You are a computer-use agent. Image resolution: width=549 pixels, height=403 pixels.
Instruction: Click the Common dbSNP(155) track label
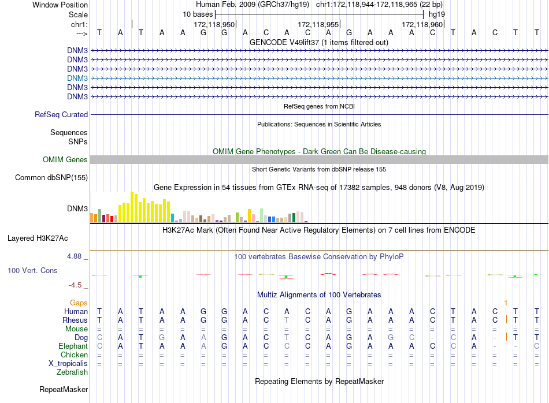[51, 178]
